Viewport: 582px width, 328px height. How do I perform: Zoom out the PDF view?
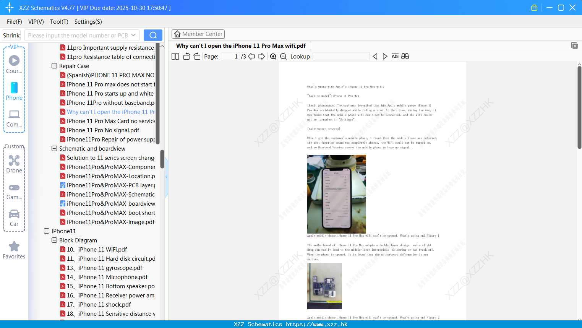click(283, 56)
